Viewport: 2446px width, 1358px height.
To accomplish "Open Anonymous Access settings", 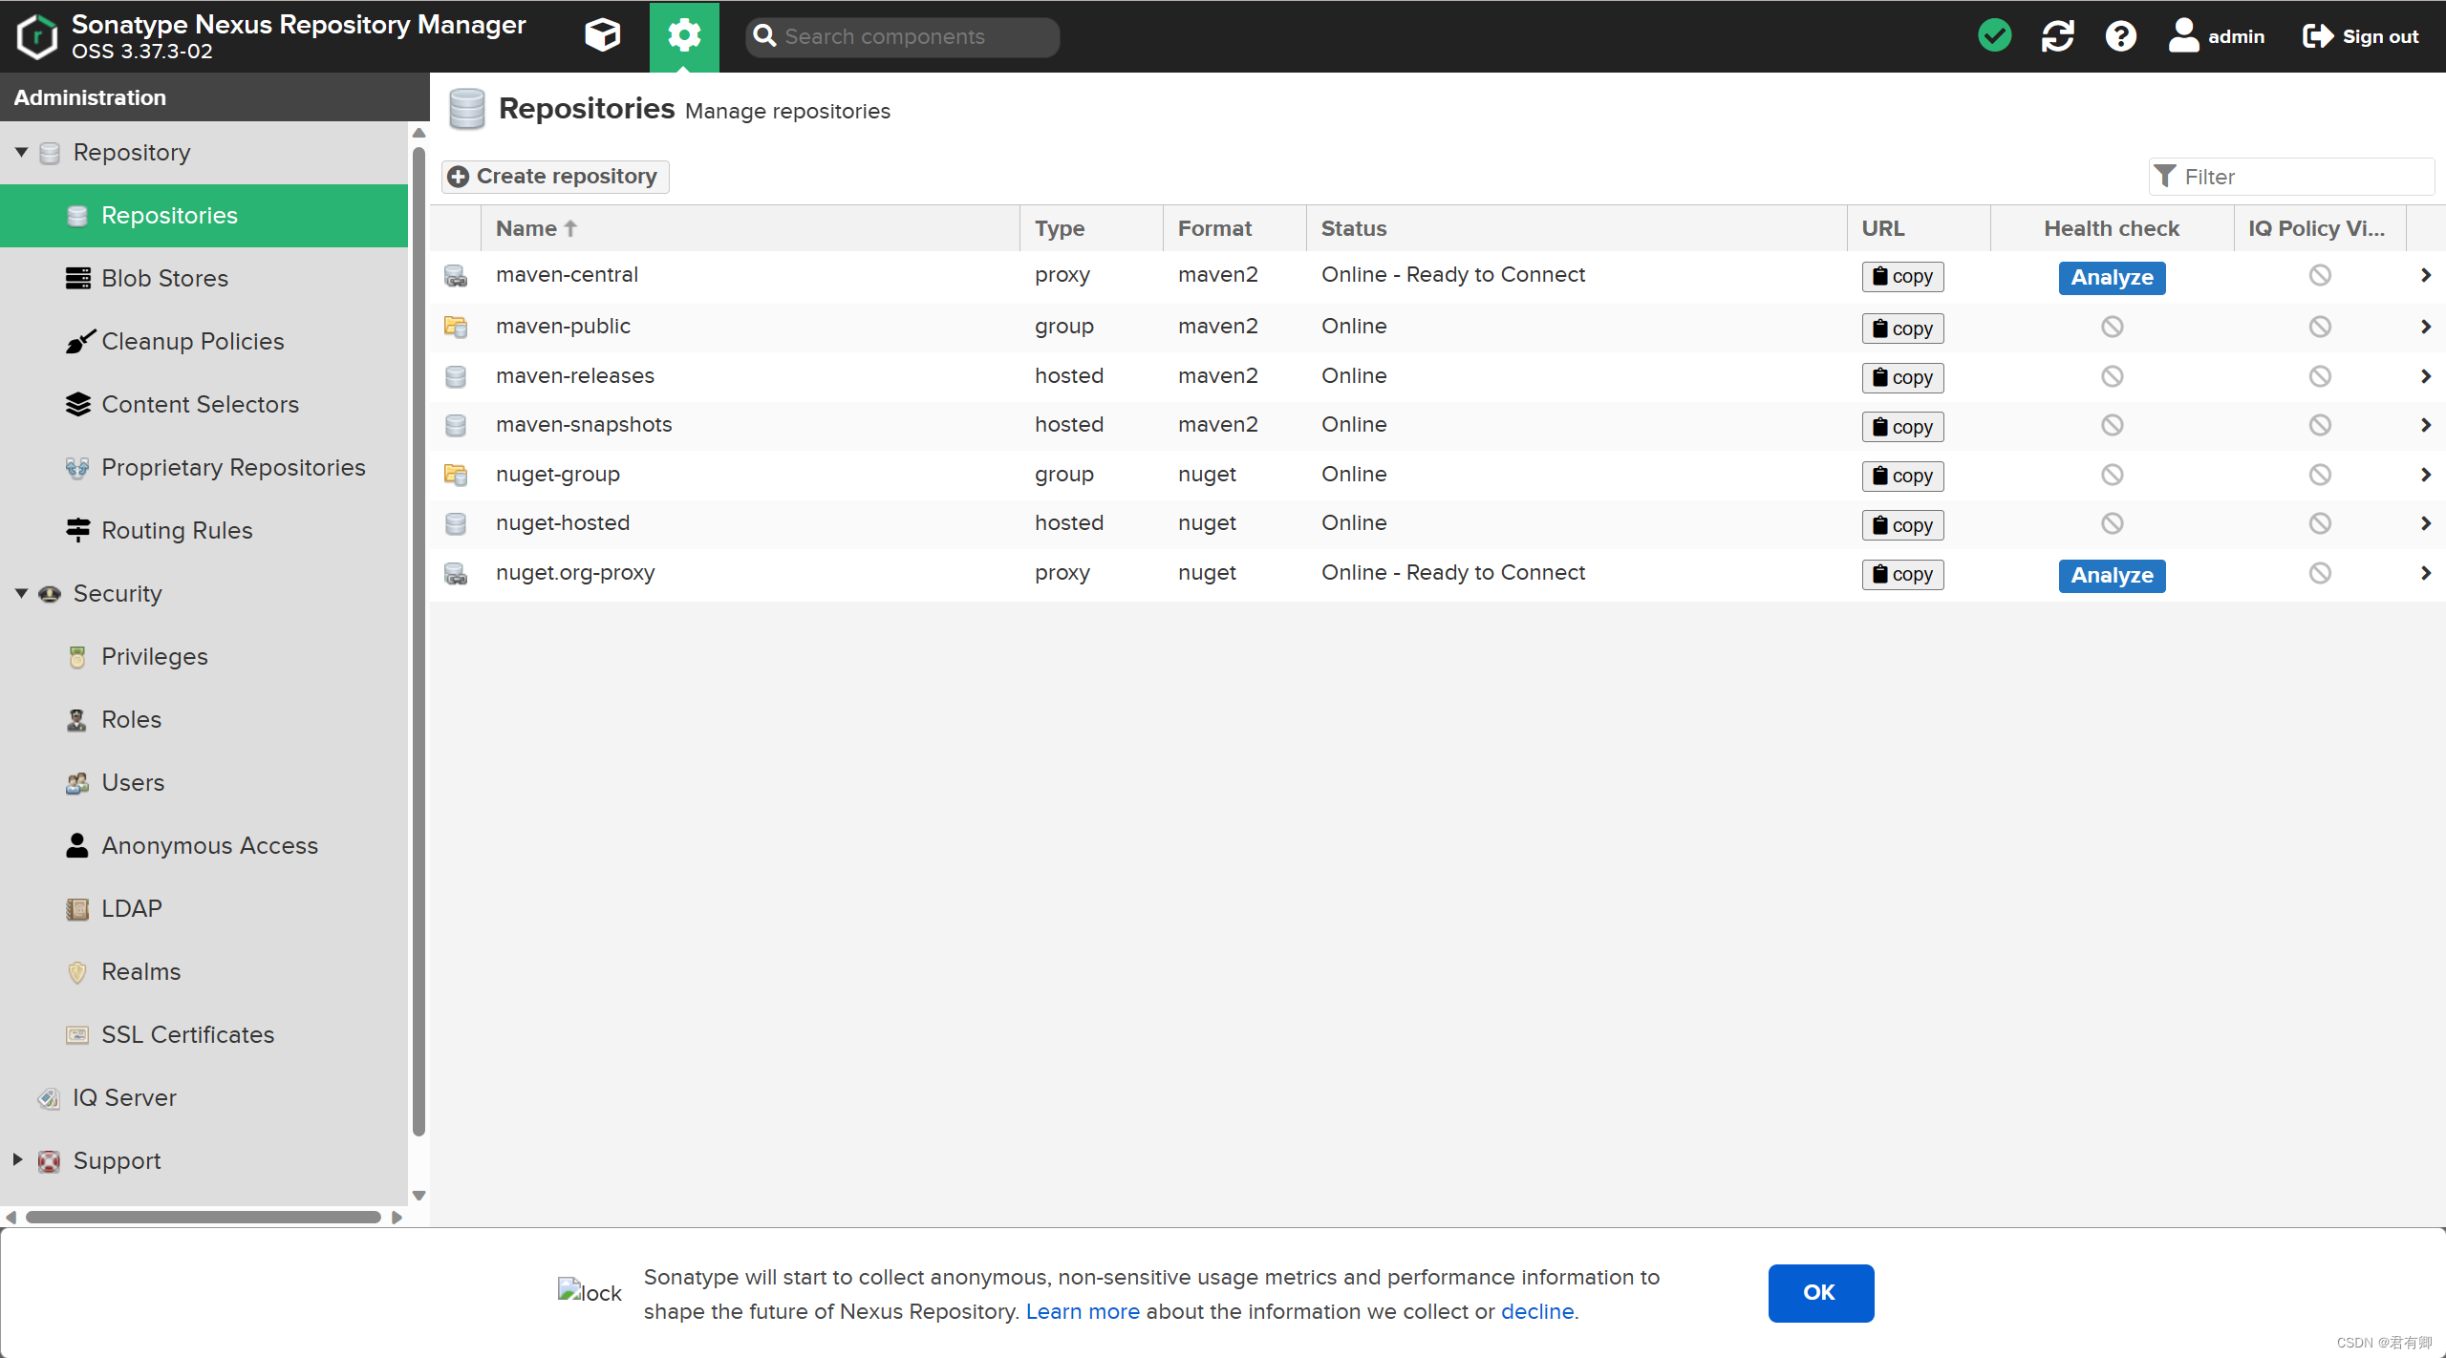I will coord(210,845).
